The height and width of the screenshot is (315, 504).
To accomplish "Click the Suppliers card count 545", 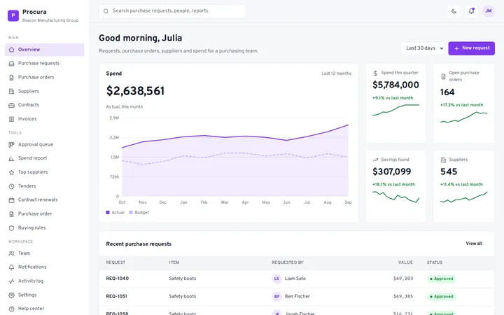I will point(449,171).
